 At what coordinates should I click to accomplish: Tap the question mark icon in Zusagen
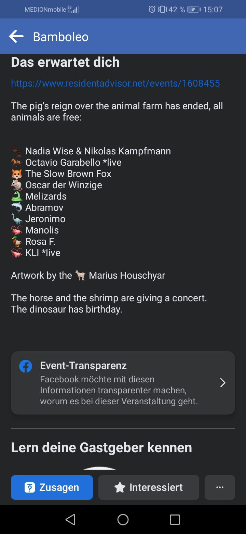click(x=30, y=487)
